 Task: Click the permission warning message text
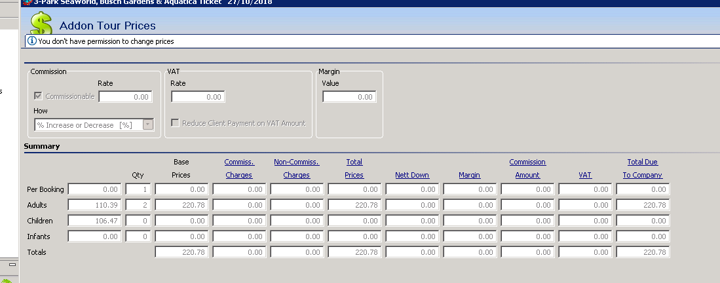[106, 41]
